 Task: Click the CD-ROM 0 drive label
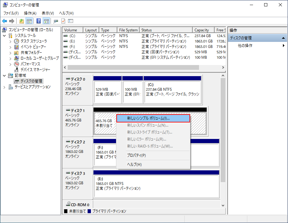pos(80,205)
